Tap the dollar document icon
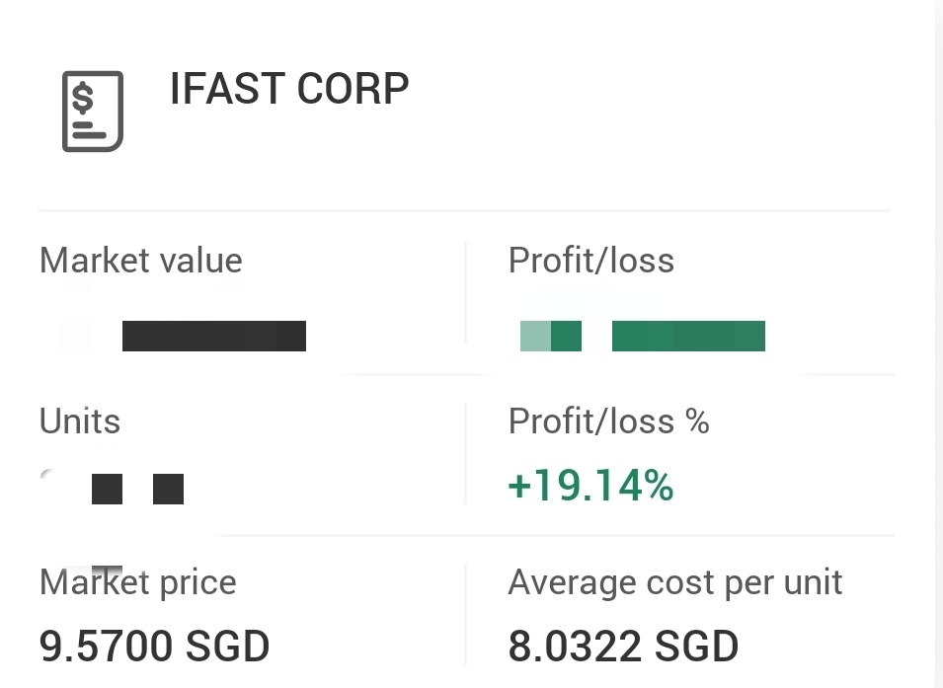Image resolution: width=943 pixels, height=688 pixels. (x=93, y=112)
